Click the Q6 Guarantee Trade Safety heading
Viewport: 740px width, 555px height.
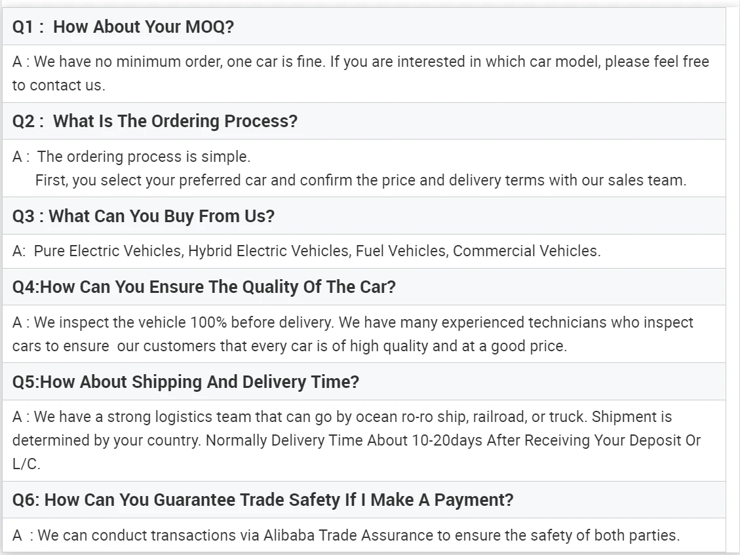tap(263, 500)
